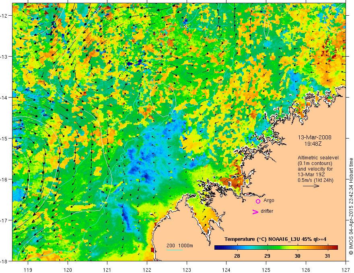Click the 120 longitude axis label
The height and width of the screenshot is (273, 354).
tap(68, 270)
